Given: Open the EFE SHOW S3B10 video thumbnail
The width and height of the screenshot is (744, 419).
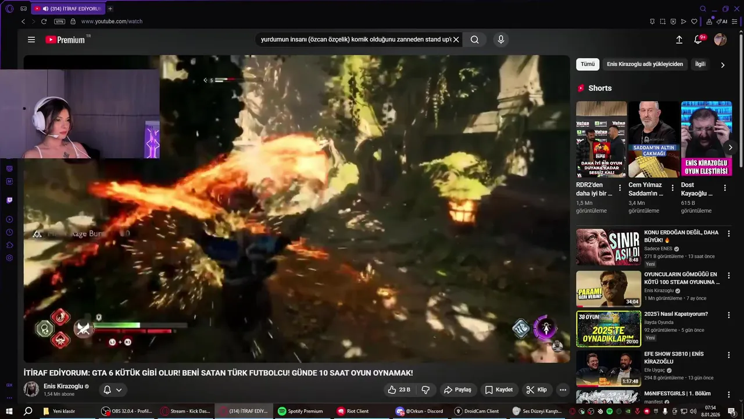Looking at the screenshot, I should pos(609,368).
